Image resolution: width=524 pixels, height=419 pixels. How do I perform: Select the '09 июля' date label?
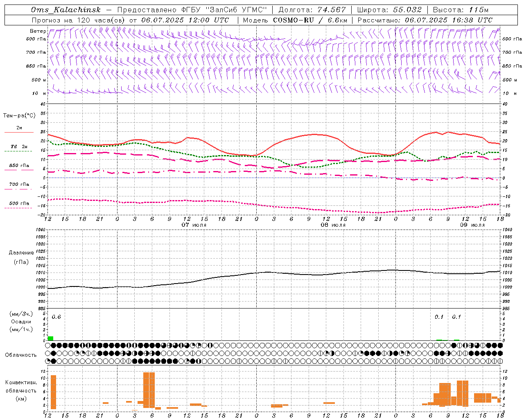point(472,225)
